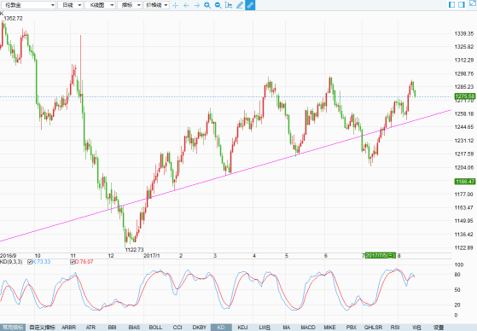The width and height of the screenshot is (477, 331).
Task: Open the 指标 indicator dropdown
Action: point(130,5)
